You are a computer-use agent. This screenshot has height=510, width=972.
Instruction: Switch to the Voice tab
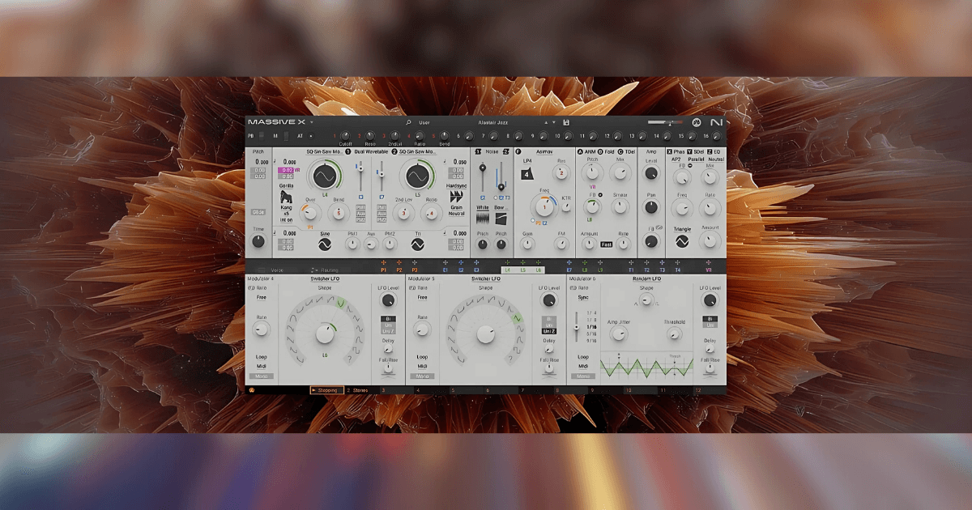277,270
